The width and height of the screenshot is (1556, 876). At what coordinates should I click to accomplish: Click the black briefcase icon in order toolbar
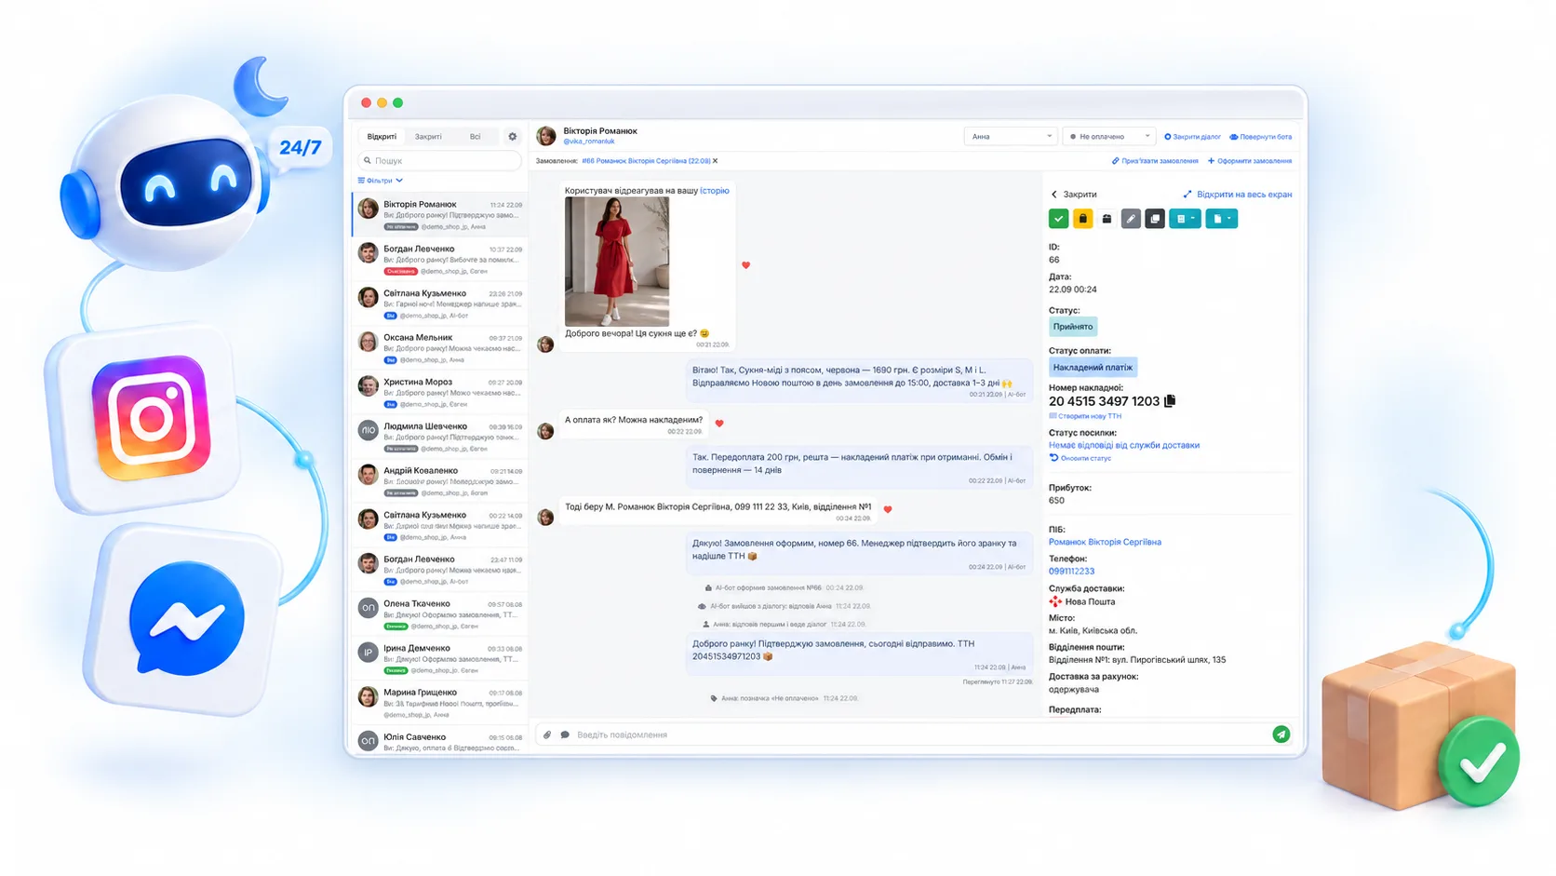point(1107,219)
